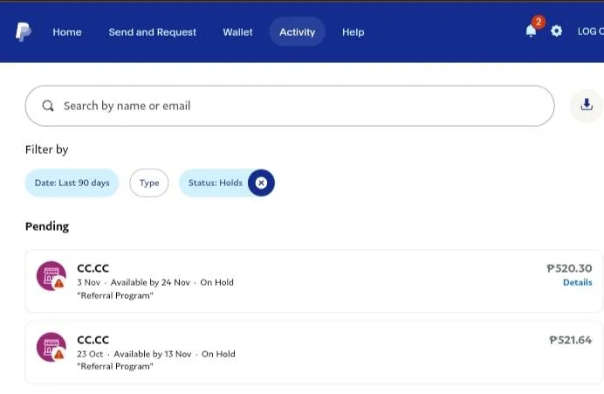
Task: Click the ₱521.64 amount
Action: (x=571, y=340)
